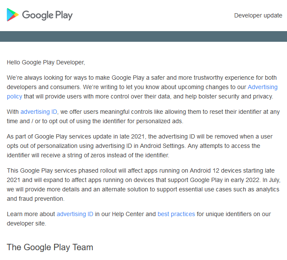Click the Google Play wordmark
This screenshot has height=260, width=287.
[x=47, y=15]
